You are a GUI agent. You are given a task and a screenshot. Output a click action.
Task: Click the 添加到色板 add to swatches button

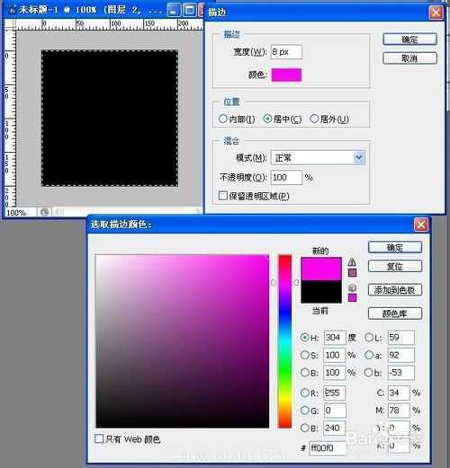[395, 289]
